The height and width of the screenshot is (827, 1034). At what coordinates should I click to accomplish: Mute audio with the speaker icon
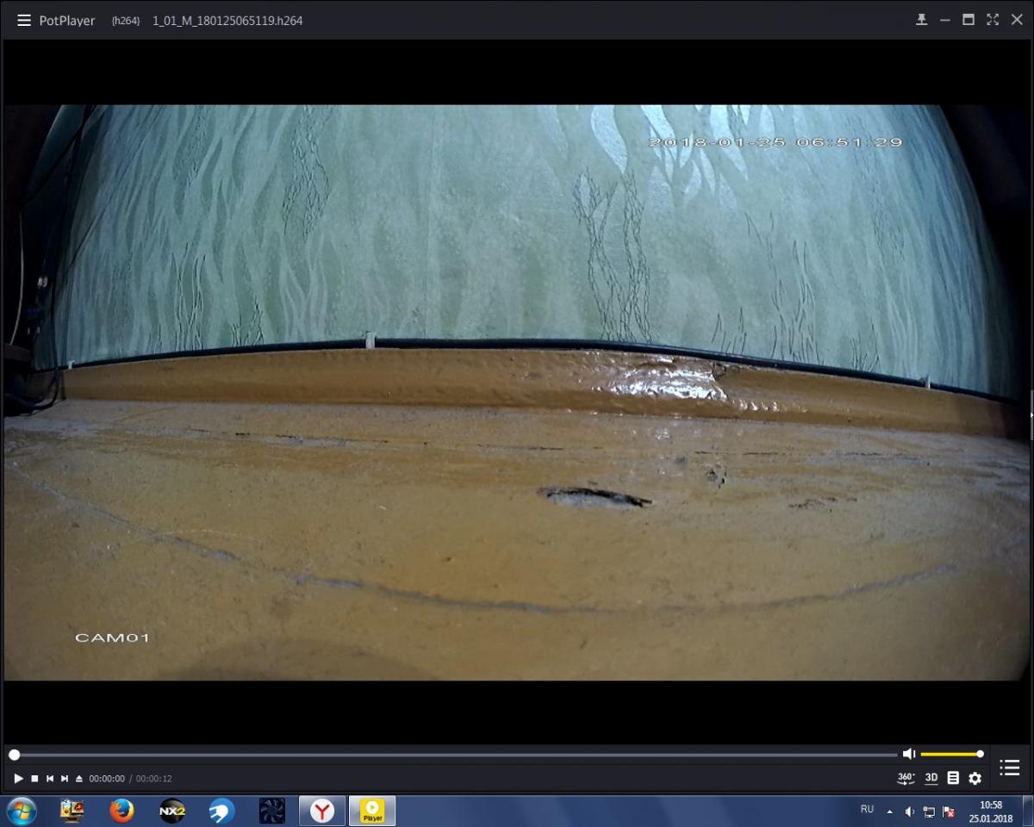point(908,754)
